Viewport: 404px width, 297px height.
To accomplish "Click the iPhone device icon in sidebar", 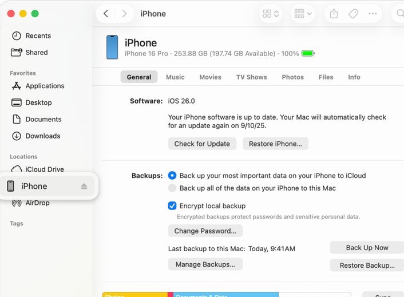I will point(10,186).
